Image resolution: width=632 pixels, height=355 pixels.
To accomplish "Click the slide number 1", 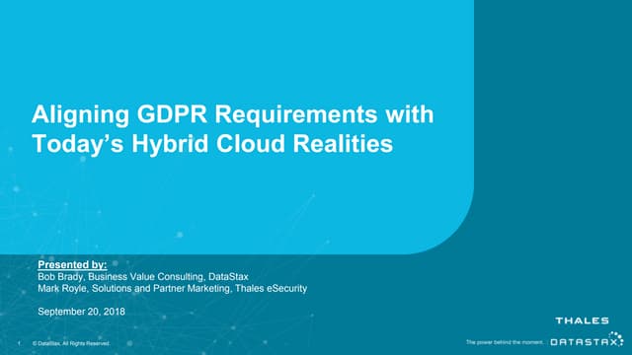I will click(19, 344).
